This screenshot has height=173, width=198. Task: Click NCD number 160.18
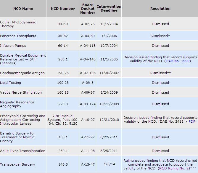pyautogui.click(x=63, y=92)
